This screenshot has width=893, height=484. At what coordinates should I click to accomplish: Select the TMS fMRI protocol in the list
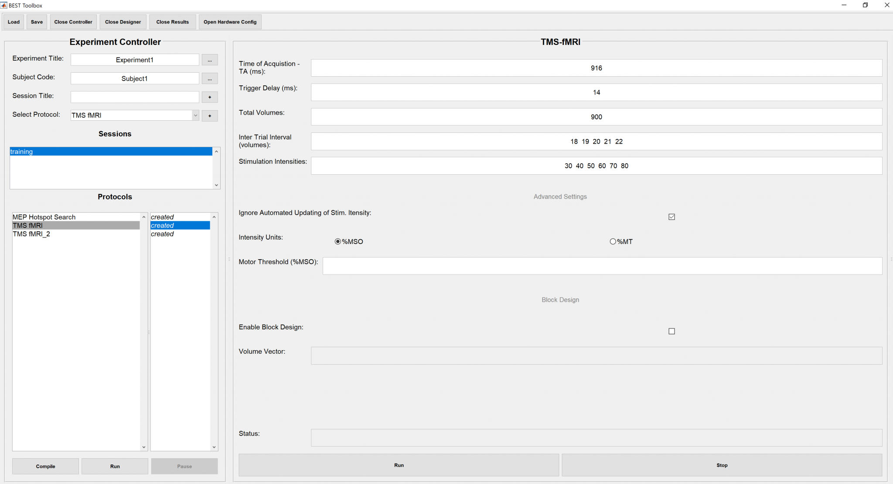[76, 225]
